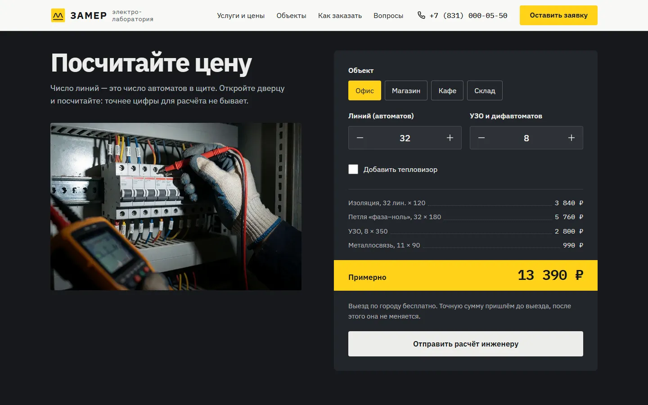Image resolution: width=648 pixels, height=405 pixels.
Task: Open the Услуги и цены menu item
Action: pyautogui.click(x=241, y=16)
